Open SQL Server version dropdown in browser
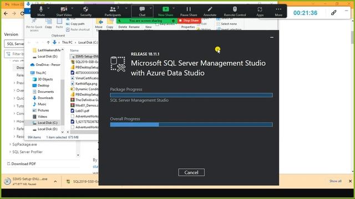 click(14, 44)
